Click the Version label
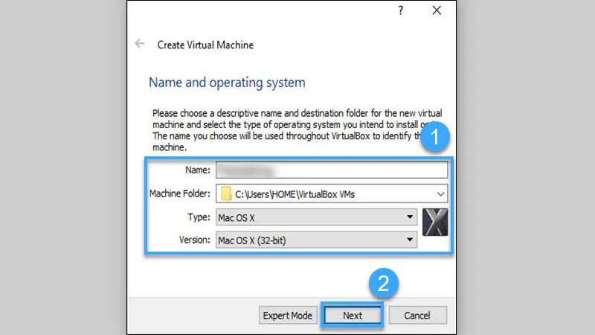Image resolution: width=595 pixels, height=335 pixels. click(195, 240)
